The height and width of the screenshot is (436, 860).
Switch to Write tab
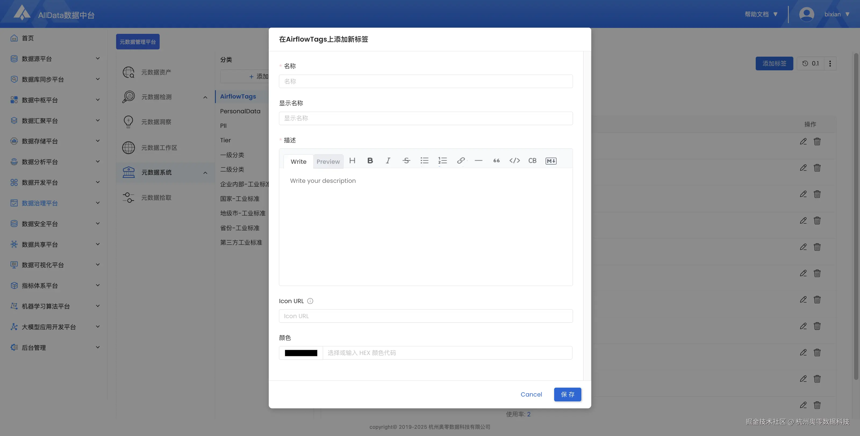(298, 161)
